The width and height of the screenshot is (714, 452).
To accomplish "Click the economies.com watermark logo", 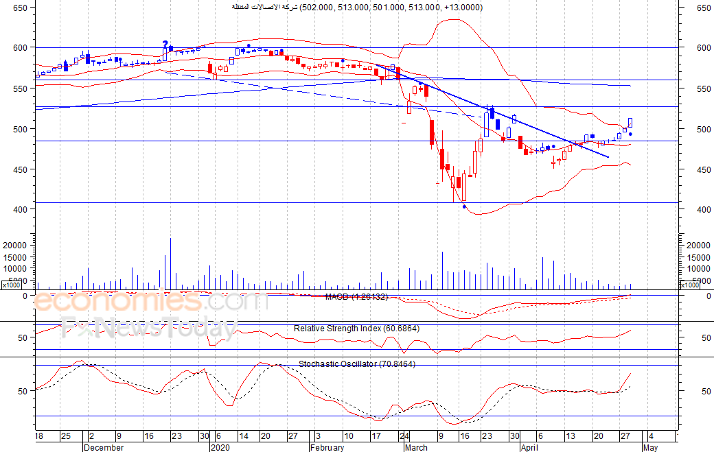I will click(x=150, y=301).
